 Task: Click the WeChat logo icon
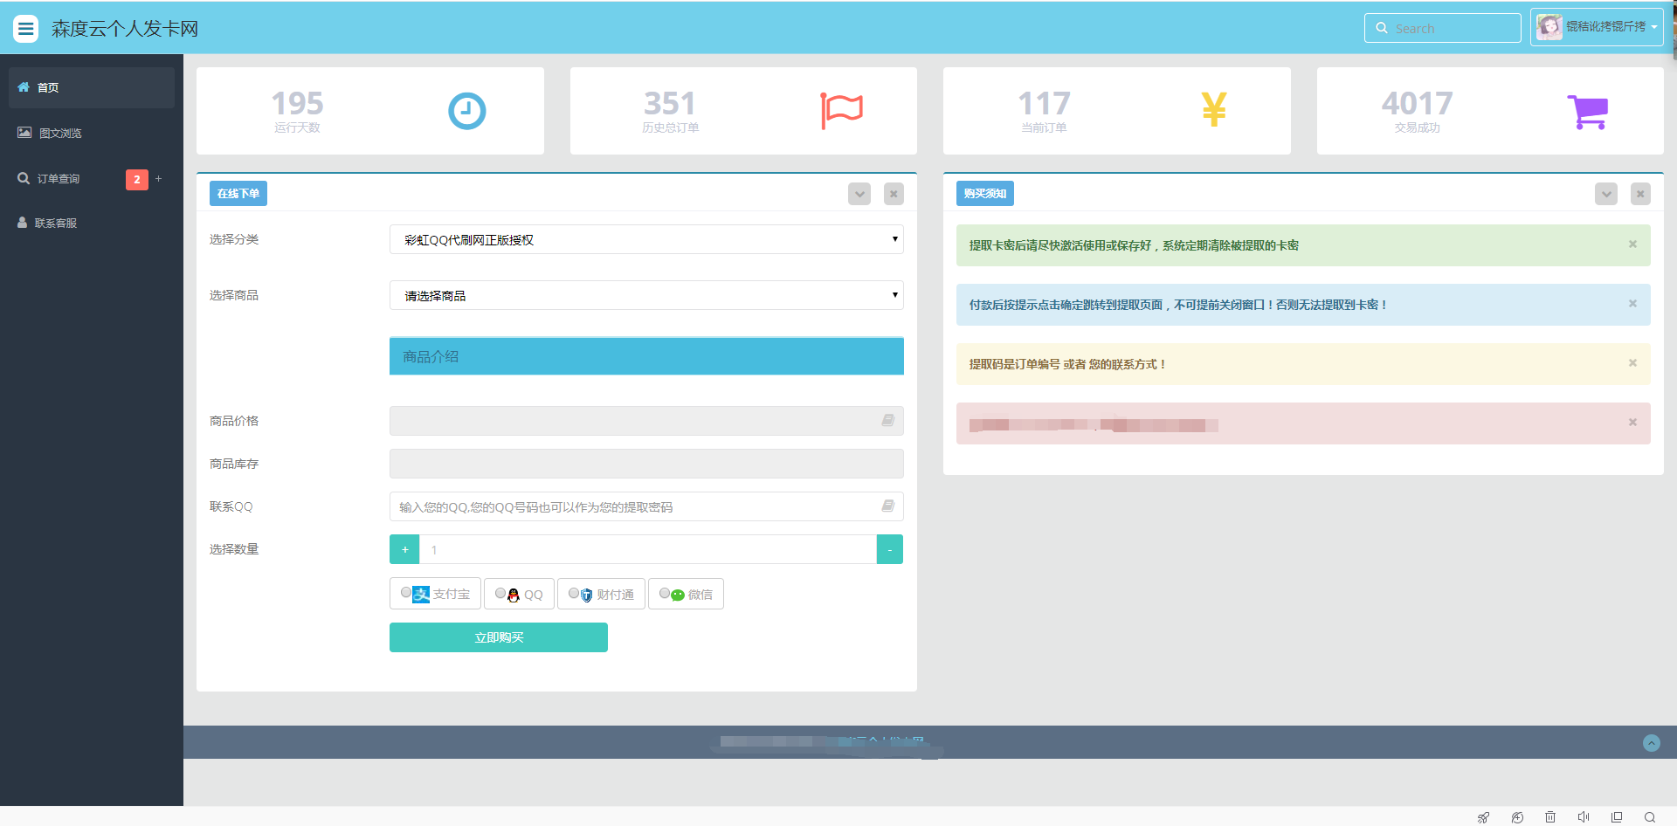pos(678,595)
